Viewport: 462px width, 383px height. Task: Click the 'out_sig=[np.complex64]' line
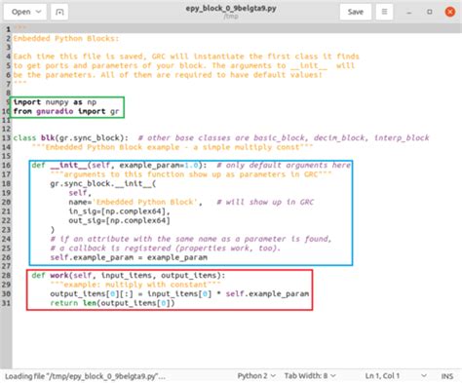tap(119, 220)
